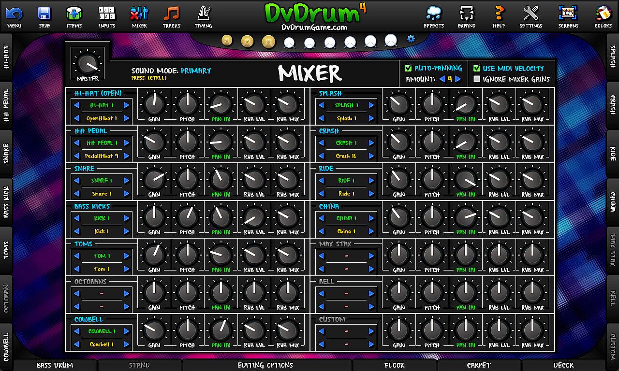This screenshot has width=619, height=371.
Task: Click the Master volume knob
Action: [x=88, y=64]
